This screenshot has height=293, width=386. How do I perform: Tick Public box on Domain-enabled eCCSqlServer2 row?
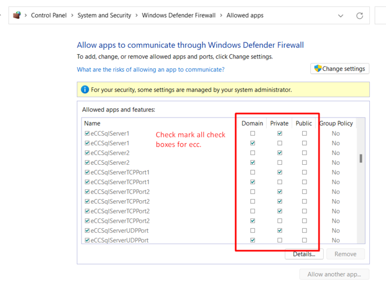tap(304, 163)
